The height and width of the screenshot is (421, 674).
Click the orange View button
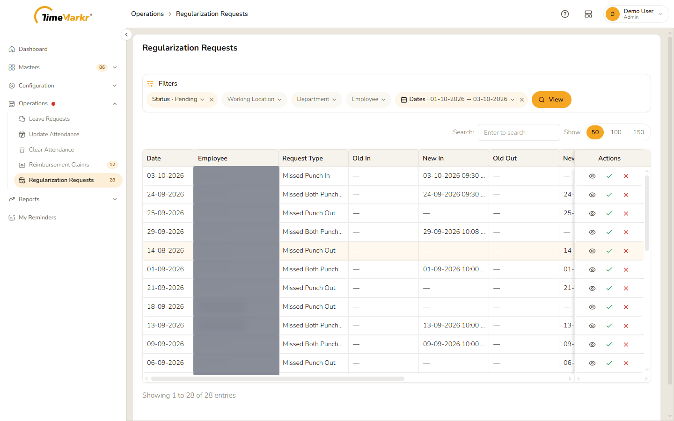551,100
